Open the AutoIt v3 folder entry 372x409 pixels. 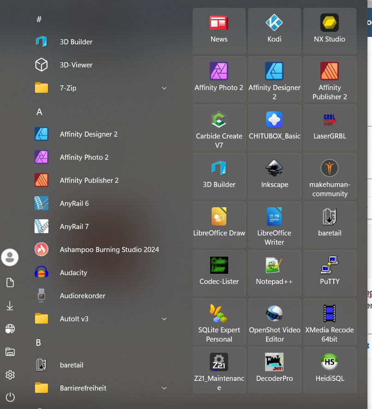[101, 319]
